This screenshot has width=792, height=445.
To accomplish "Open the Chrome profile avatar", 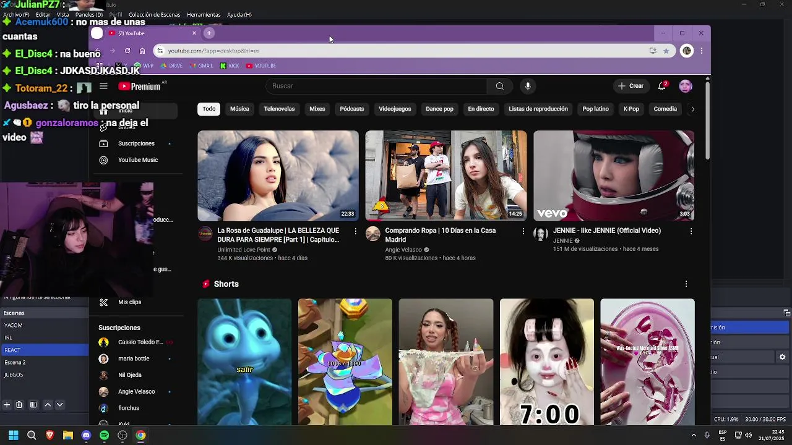I will [686, 51].
